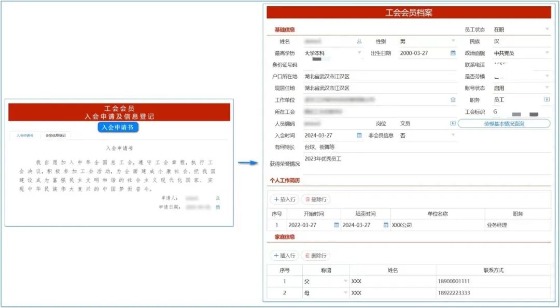This screenshot has width=560, height=308.
Task: Click the calendar icon beside 开始时间 2022-03-27
Action: coord(336,225)
